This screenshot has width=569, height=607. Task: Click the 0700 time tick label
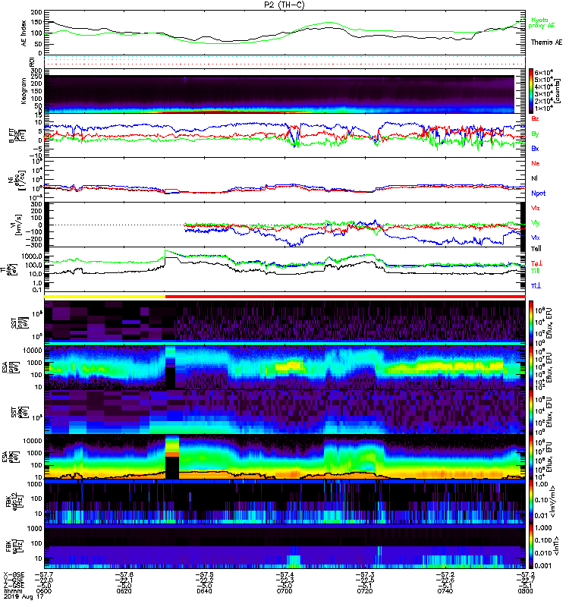click(x=284, y=591)
